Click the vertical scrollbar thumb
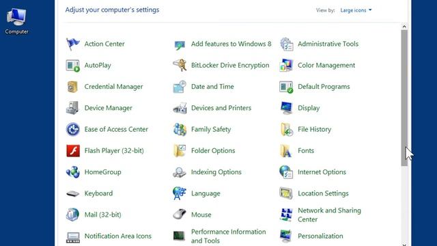The width and height of the screenshot is (437, 246). 404,98
